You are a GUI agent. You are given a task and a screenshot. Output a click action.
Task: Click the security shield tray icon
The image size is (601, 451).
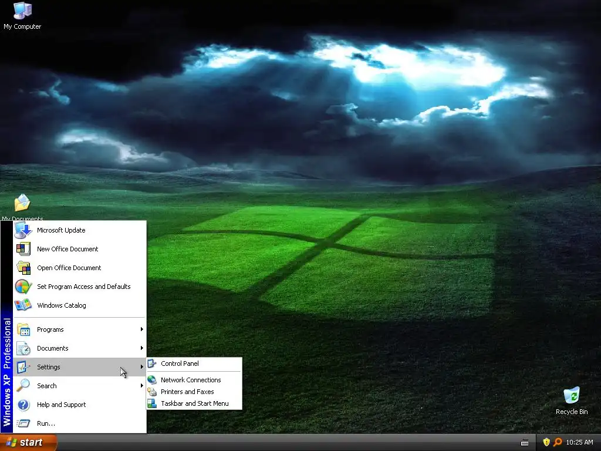(x=546, y=442)
